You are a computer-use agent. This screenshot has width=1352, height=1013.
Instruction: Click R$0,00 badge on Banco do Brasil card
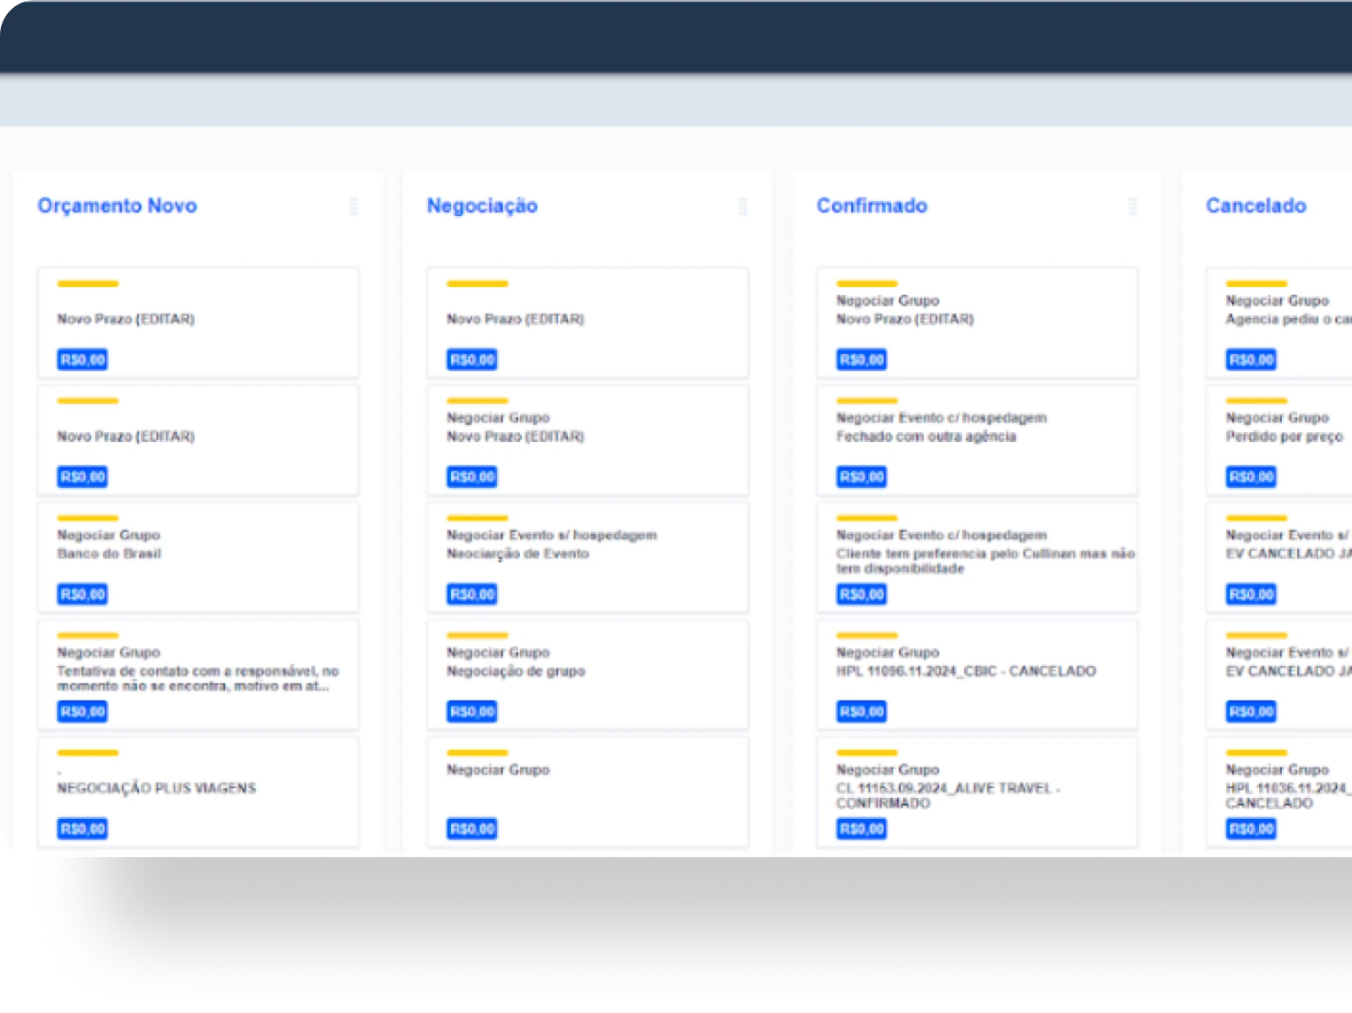point(82,594)
